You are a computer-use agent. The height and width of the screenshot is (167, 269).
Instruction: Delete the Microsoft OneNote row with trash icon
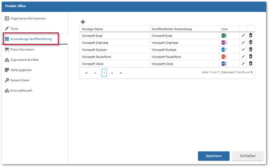coord(251,42)
